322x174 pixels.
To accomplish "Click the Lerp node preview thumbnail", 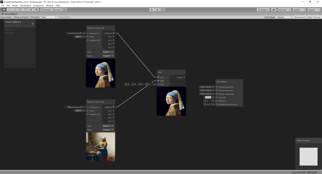I will click(171, 101).
